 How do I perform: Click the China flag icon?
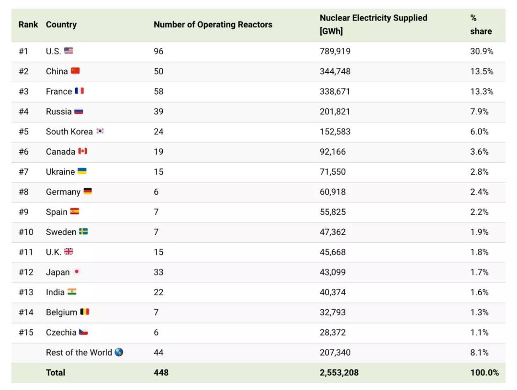pos(75,71)
